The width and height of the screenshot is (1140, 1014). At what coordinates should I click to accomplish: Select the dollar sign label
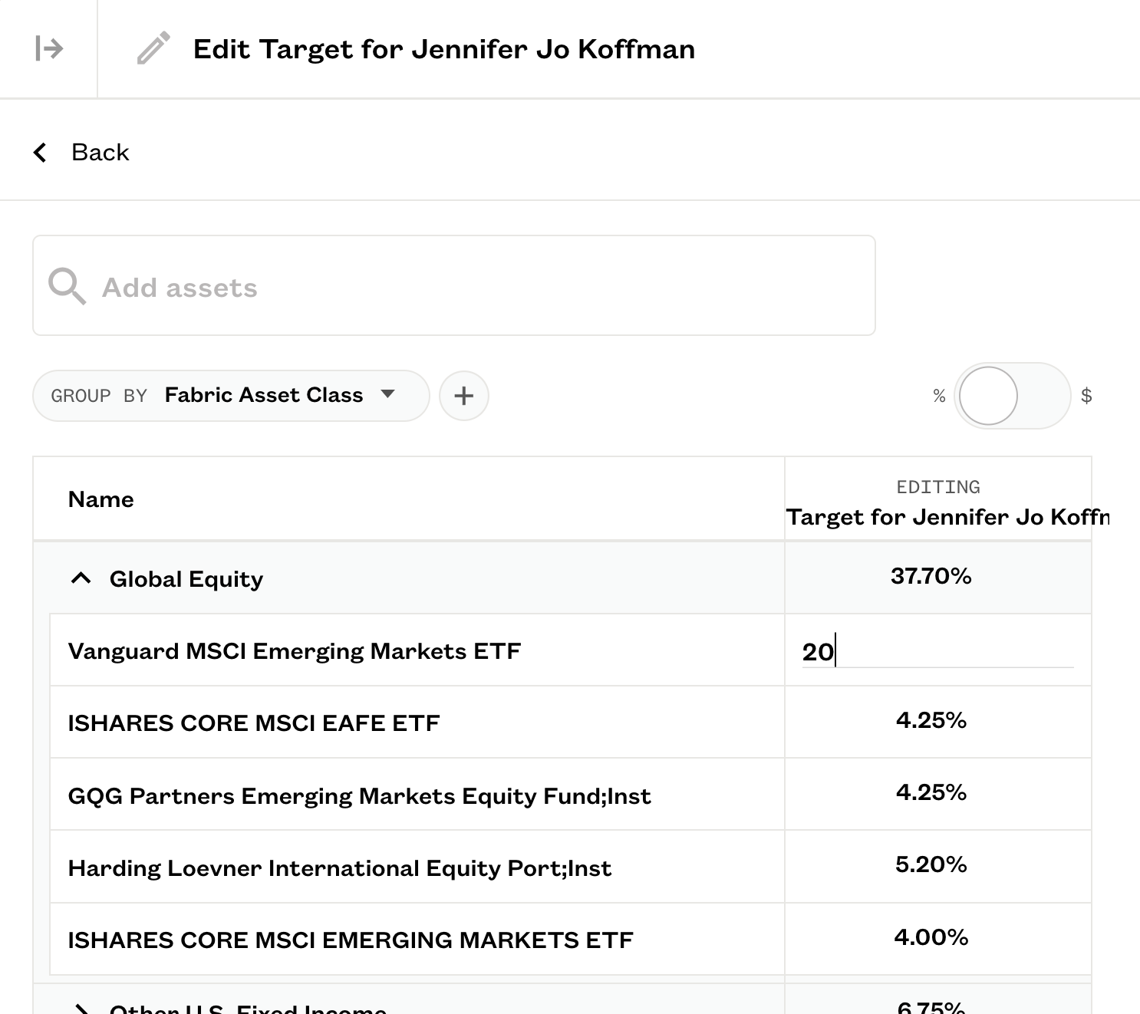(x=1086, y=396)
